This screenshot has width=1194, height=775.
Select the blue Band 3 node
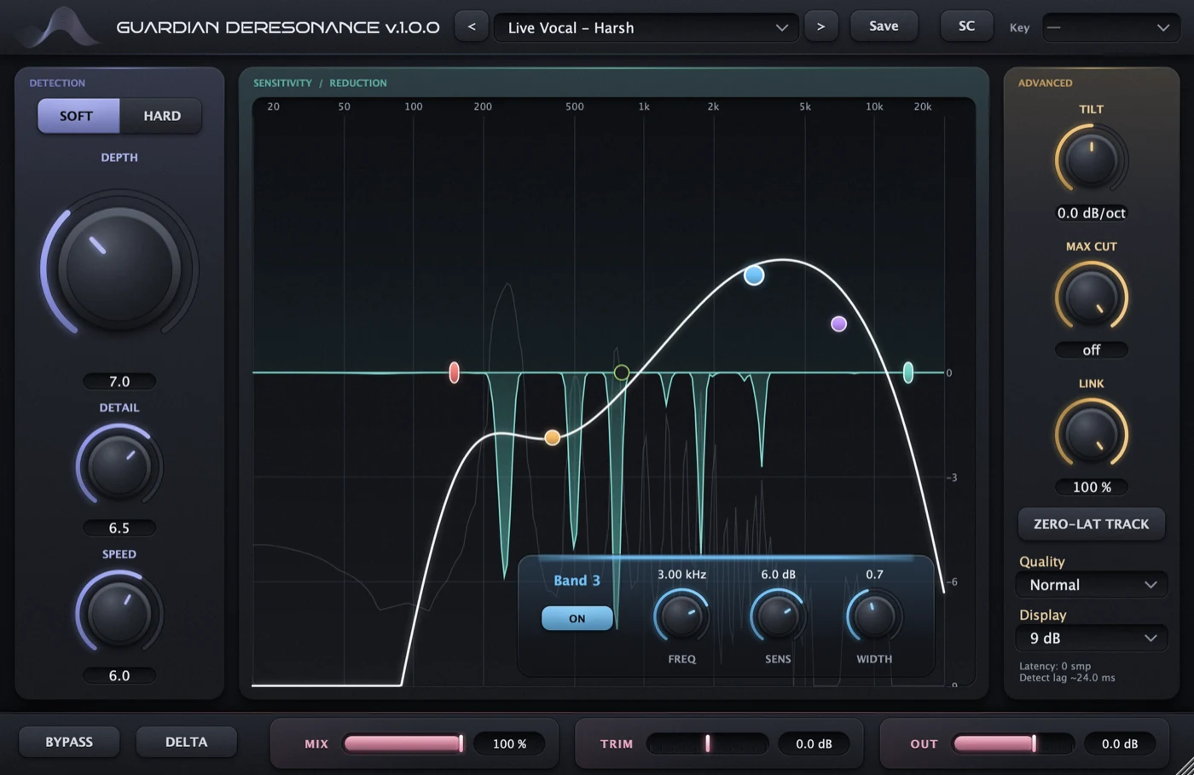point(754,275)
